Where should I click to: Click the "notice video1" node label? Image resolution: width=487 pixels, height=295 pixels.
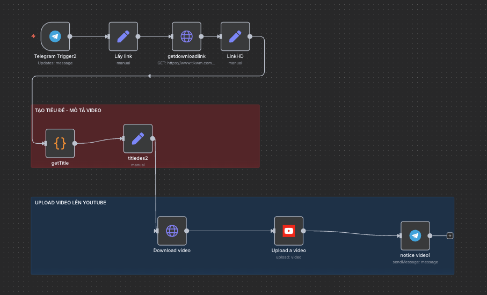tap(415, 255)
